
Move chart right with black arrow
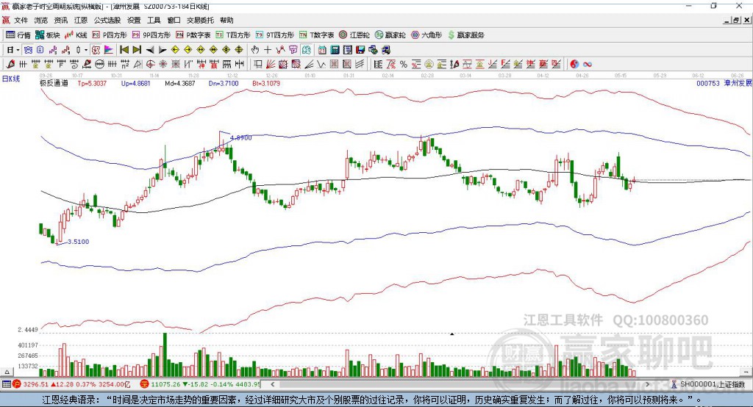pyautogui.click(x=163, y=50)
